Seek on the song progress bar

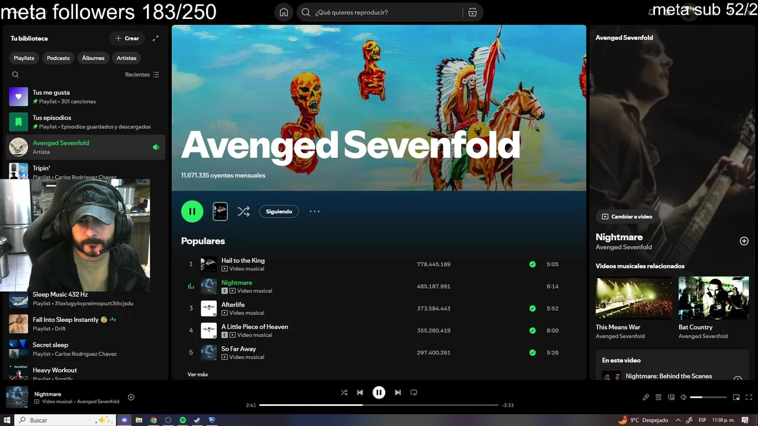click(x=379, y=405)
